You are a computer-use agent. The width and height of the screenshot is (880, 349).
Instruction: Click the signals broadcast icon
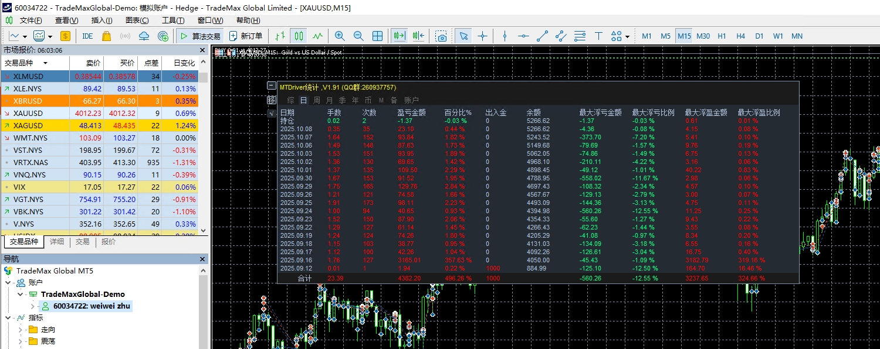125,36
